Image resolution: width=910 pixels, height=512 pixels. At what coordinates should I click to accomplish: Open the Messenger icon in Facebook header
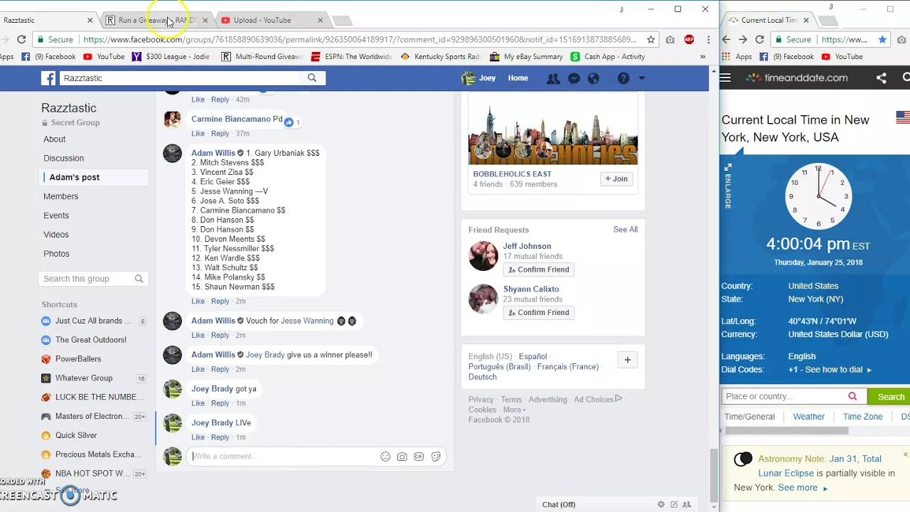[x=574, y=78]
